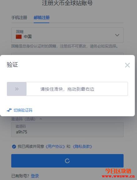This screenshot has width=137, height=180.
Task: Click the 登录 login link
Action: tap(35, 176)
